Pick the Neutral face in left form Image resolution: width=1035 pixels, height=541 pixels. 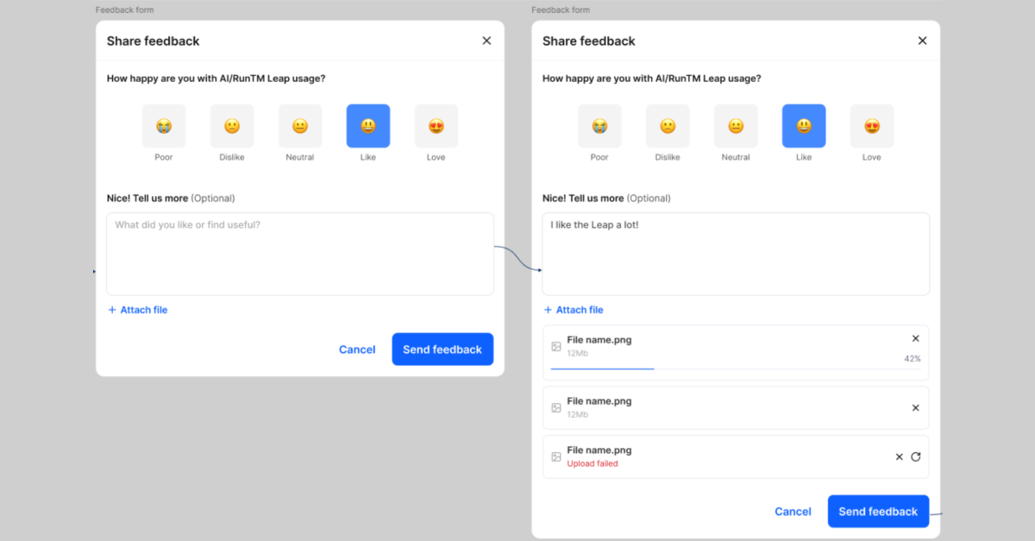pos(300,126)
